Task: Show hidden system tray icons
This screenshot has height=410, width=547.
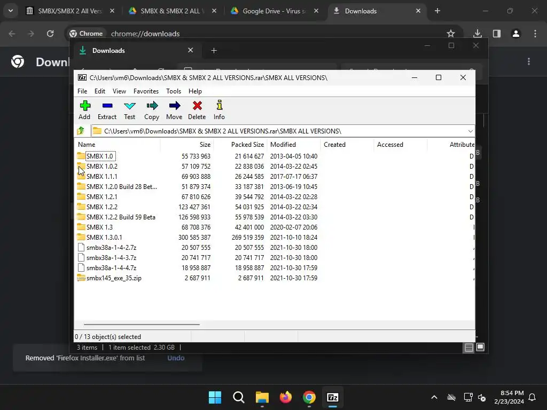Action: pyautogui.click(x=434, y=397)
